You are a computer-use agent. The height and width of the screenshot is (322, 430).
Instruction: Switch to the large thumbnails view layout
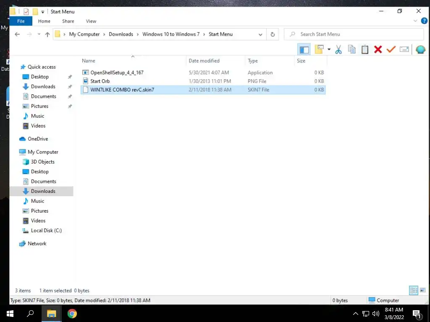pos(422,290)
